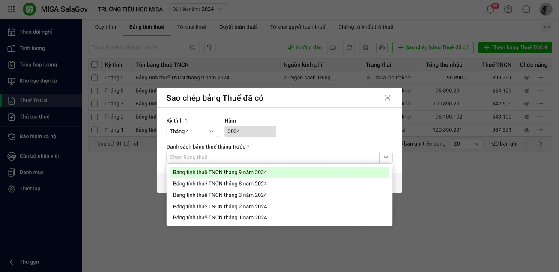Click the refresh table icon
559x272 pixels.
click(349, 47)
